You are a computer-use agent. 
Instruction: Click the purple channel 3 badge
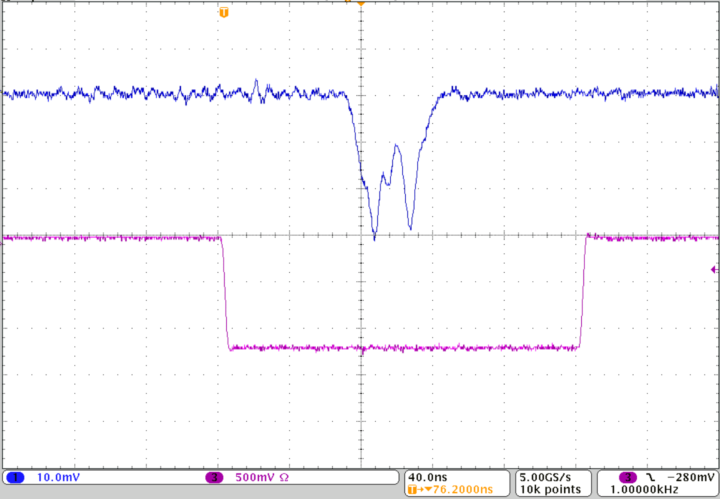pyautogui.click(x=214, y=478)
